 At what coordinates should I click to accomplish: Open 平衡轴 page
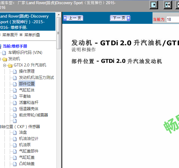[25, 96]
